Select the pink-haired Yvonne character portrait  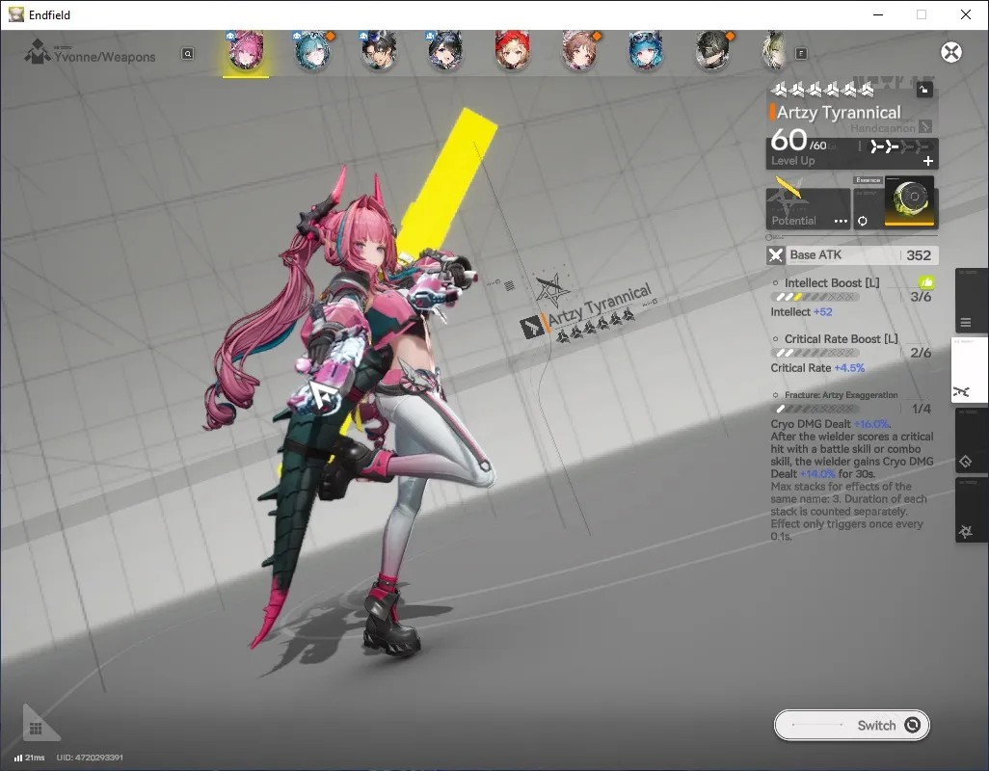click(246, 50)
